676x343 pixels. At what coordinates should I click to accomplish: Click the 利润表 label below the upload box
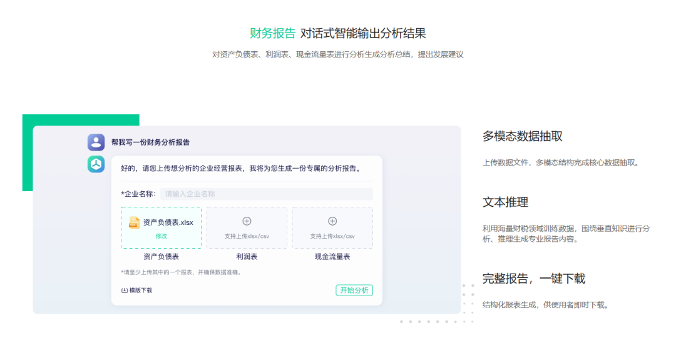247,257
